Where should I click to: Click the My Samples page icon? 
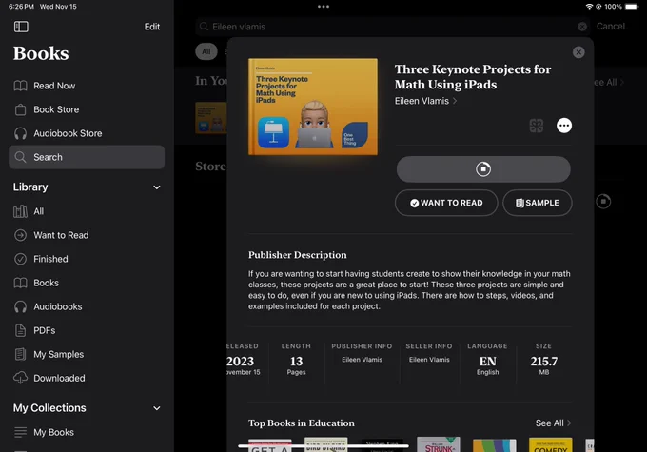pyautogui.click(x=20, y=354)
